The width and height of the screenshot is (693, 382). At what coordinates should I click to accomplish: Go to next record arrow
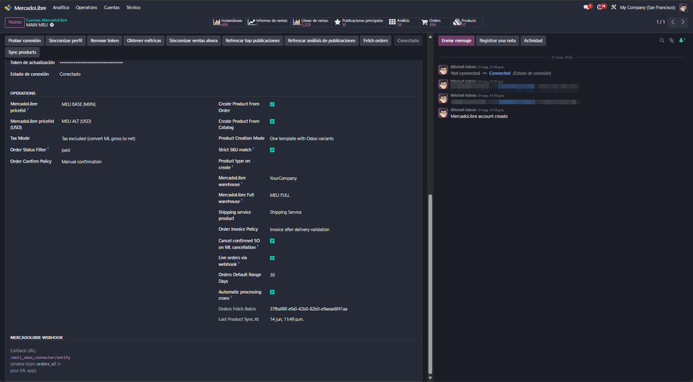click(684, 22)
